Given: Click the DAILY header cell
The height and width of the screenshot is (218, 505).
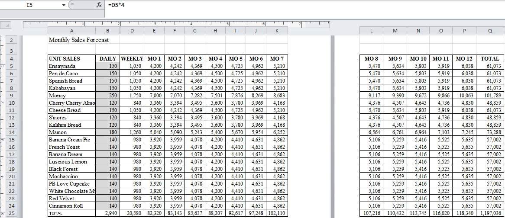Looking at the screenshot, I should [x=107, y=59].
